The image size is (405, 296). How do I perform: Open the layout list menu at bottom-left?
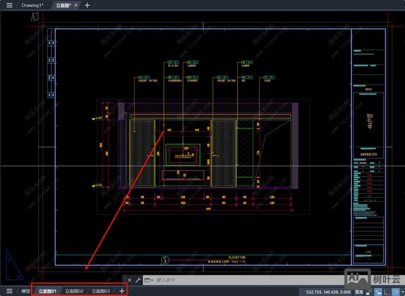click(9, 291)
